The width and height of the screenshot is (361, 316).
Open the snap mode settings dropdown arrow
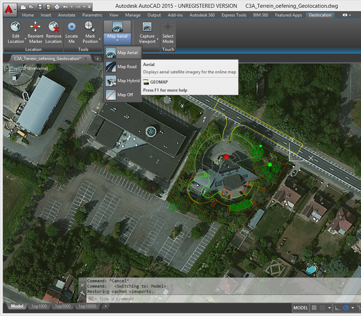329,308
